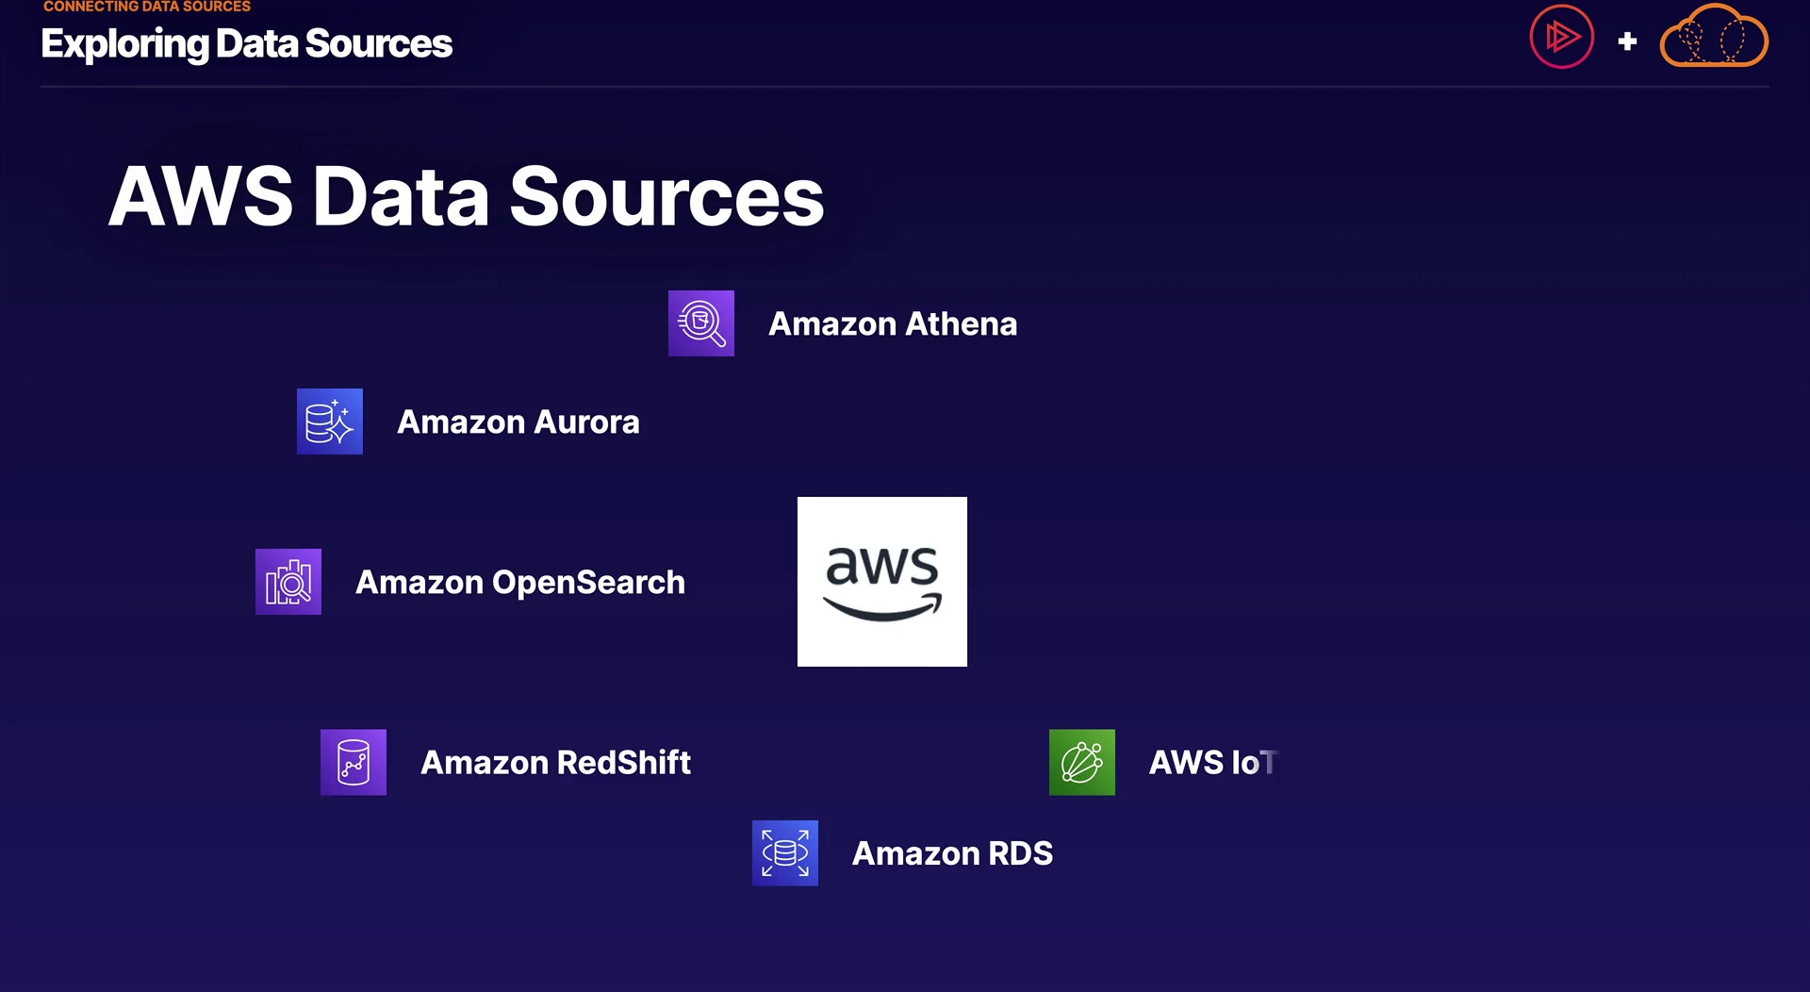Click the Amazon RDS icon

[x=784, y=853]
